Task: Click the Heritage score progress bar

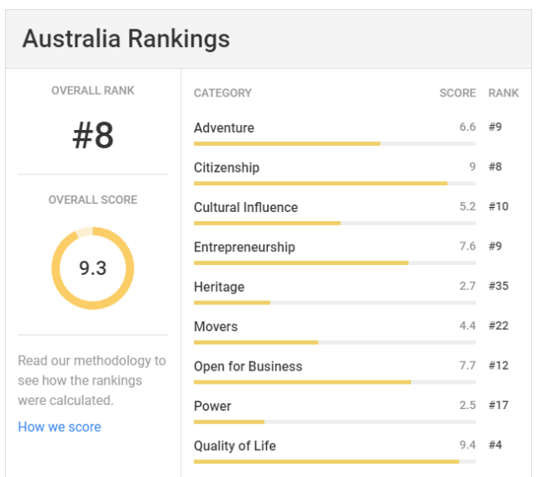Action: pyautogui.click(x=335, y=303)
